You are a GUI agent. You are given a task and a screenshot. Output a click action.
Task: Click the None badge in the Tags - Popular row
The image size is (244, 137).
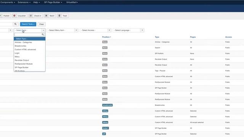[105, 71]
